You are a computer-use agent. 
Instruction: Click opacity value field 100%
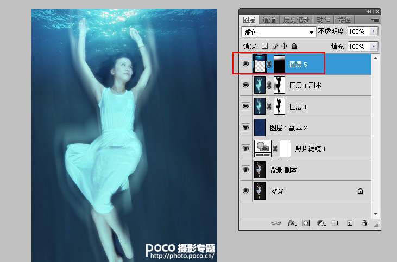(x=358, y=31)
